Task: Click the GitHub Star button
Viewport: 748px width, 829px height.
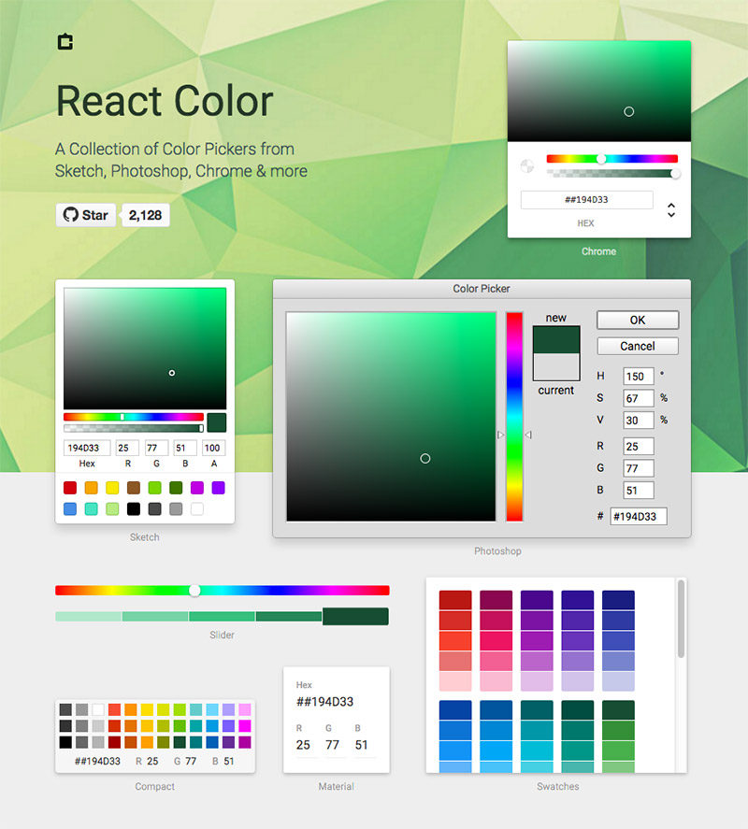Action: [x=85, y=215]
